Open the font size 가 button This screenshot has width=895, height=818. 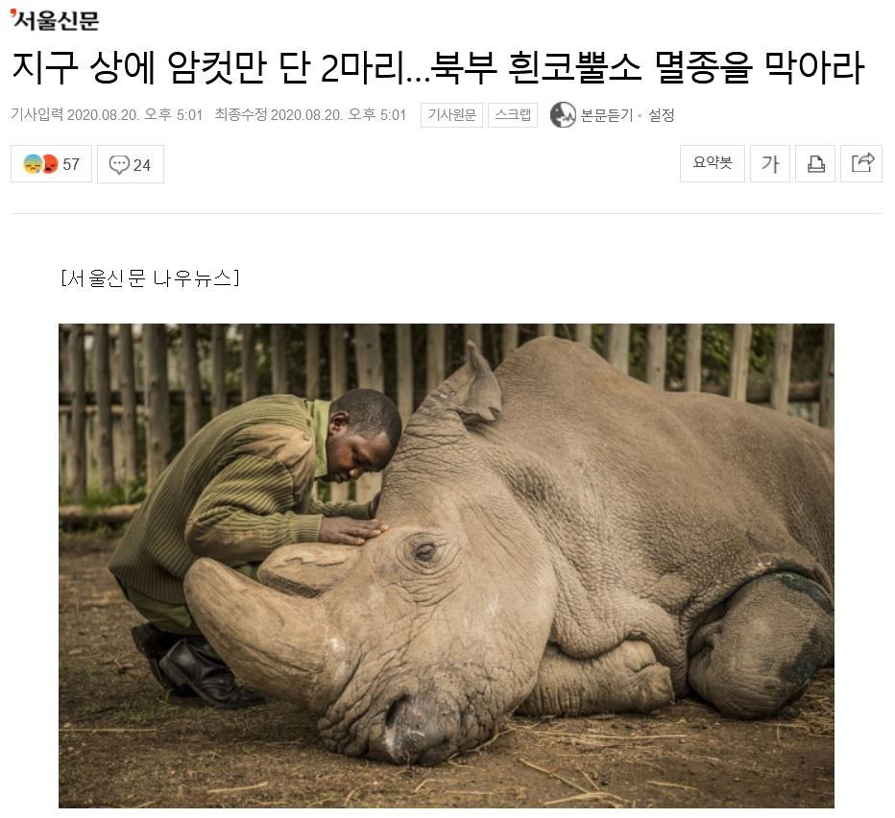pyautogui.click(x=769, y=164)
